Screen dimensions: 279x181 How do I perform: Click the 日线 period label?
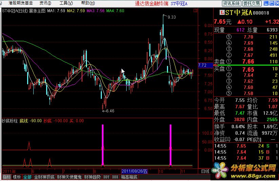[205, 171]
